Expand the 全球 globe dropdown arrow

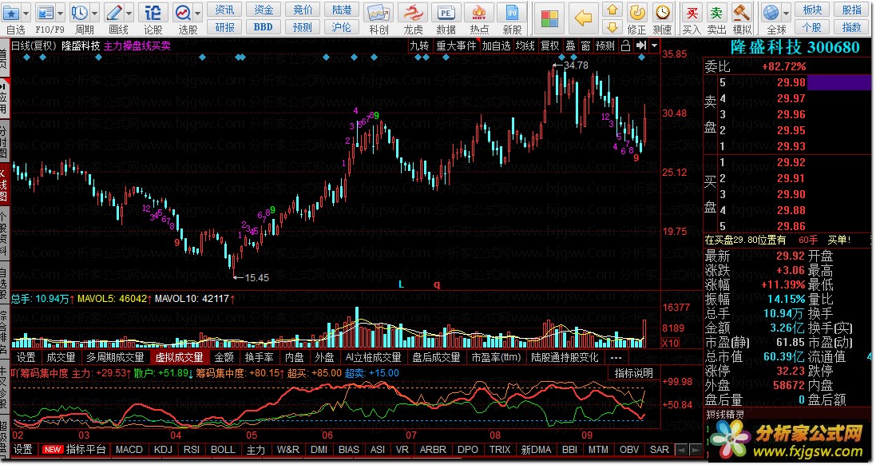tap(786, 12)
